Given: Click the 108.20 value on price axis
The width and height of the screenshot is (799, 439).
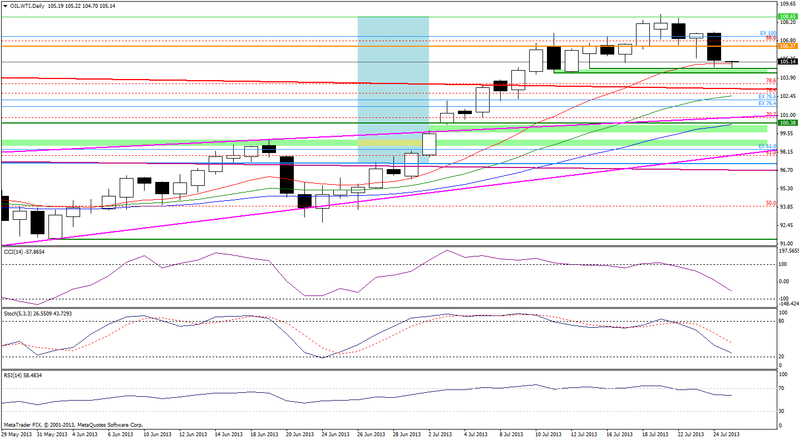Looking at the screenshot, I should click(x=788, y=22).
